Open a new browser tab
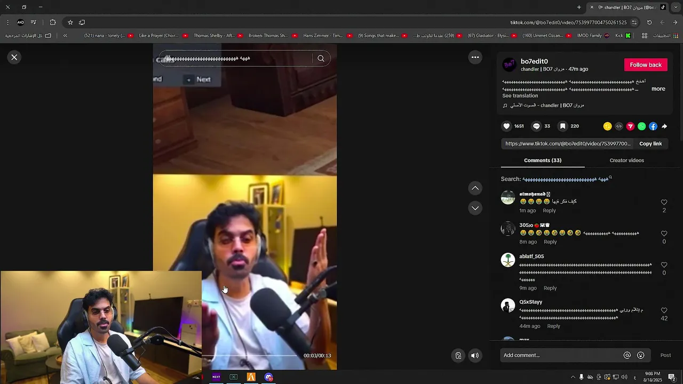The image size is (683, 384). 579,7
